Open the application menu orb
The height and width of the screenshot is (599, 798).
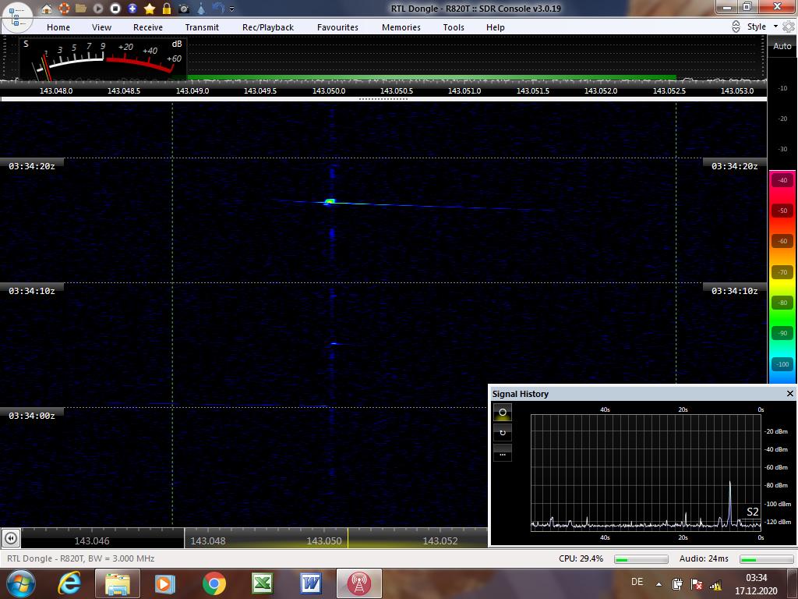pyautogui.click(x=18, y=17)
